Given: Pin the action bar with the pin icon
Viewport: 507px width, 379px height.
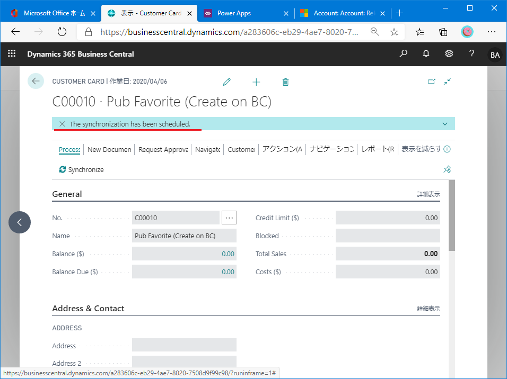Looking at the screenshot, I should 447,169.
